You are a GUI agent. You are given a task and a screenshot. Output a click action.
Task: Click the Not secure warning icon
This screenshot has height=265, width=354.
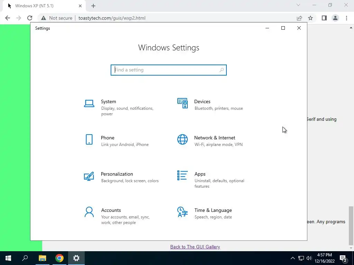(x=44, y=18)
